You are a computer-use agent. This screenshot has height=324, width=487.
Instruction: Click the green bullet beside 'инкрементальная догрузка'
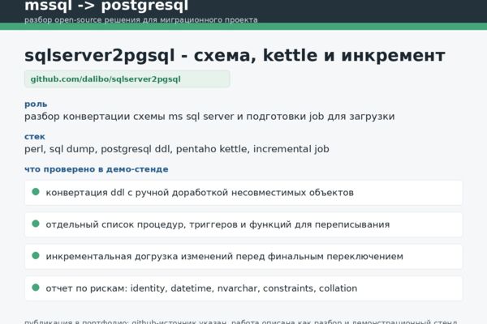pyautogui.click(x=36, y=255)
